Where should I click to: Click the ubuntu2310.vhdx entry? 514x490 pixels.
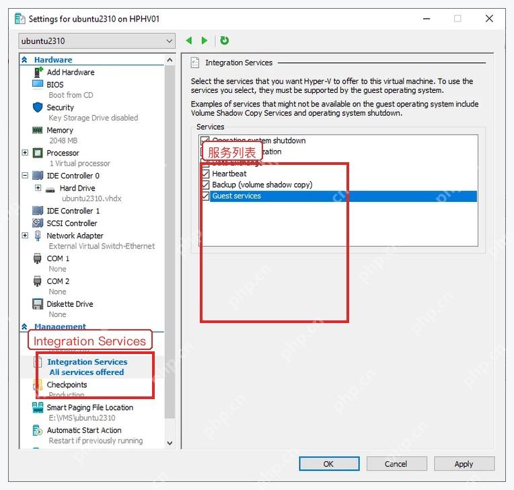point(91,199)
